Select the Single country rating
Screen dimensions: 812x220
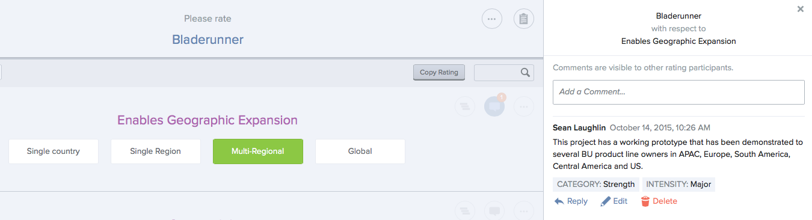tap(54, 151)
